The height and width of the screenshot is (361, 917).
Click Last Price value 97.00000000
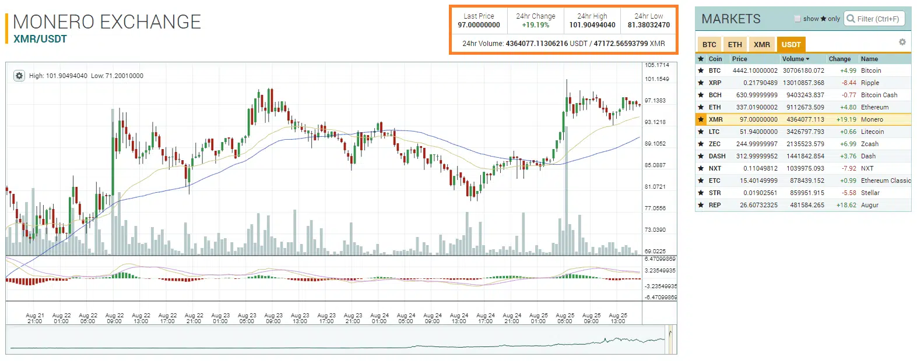[479, 25]
